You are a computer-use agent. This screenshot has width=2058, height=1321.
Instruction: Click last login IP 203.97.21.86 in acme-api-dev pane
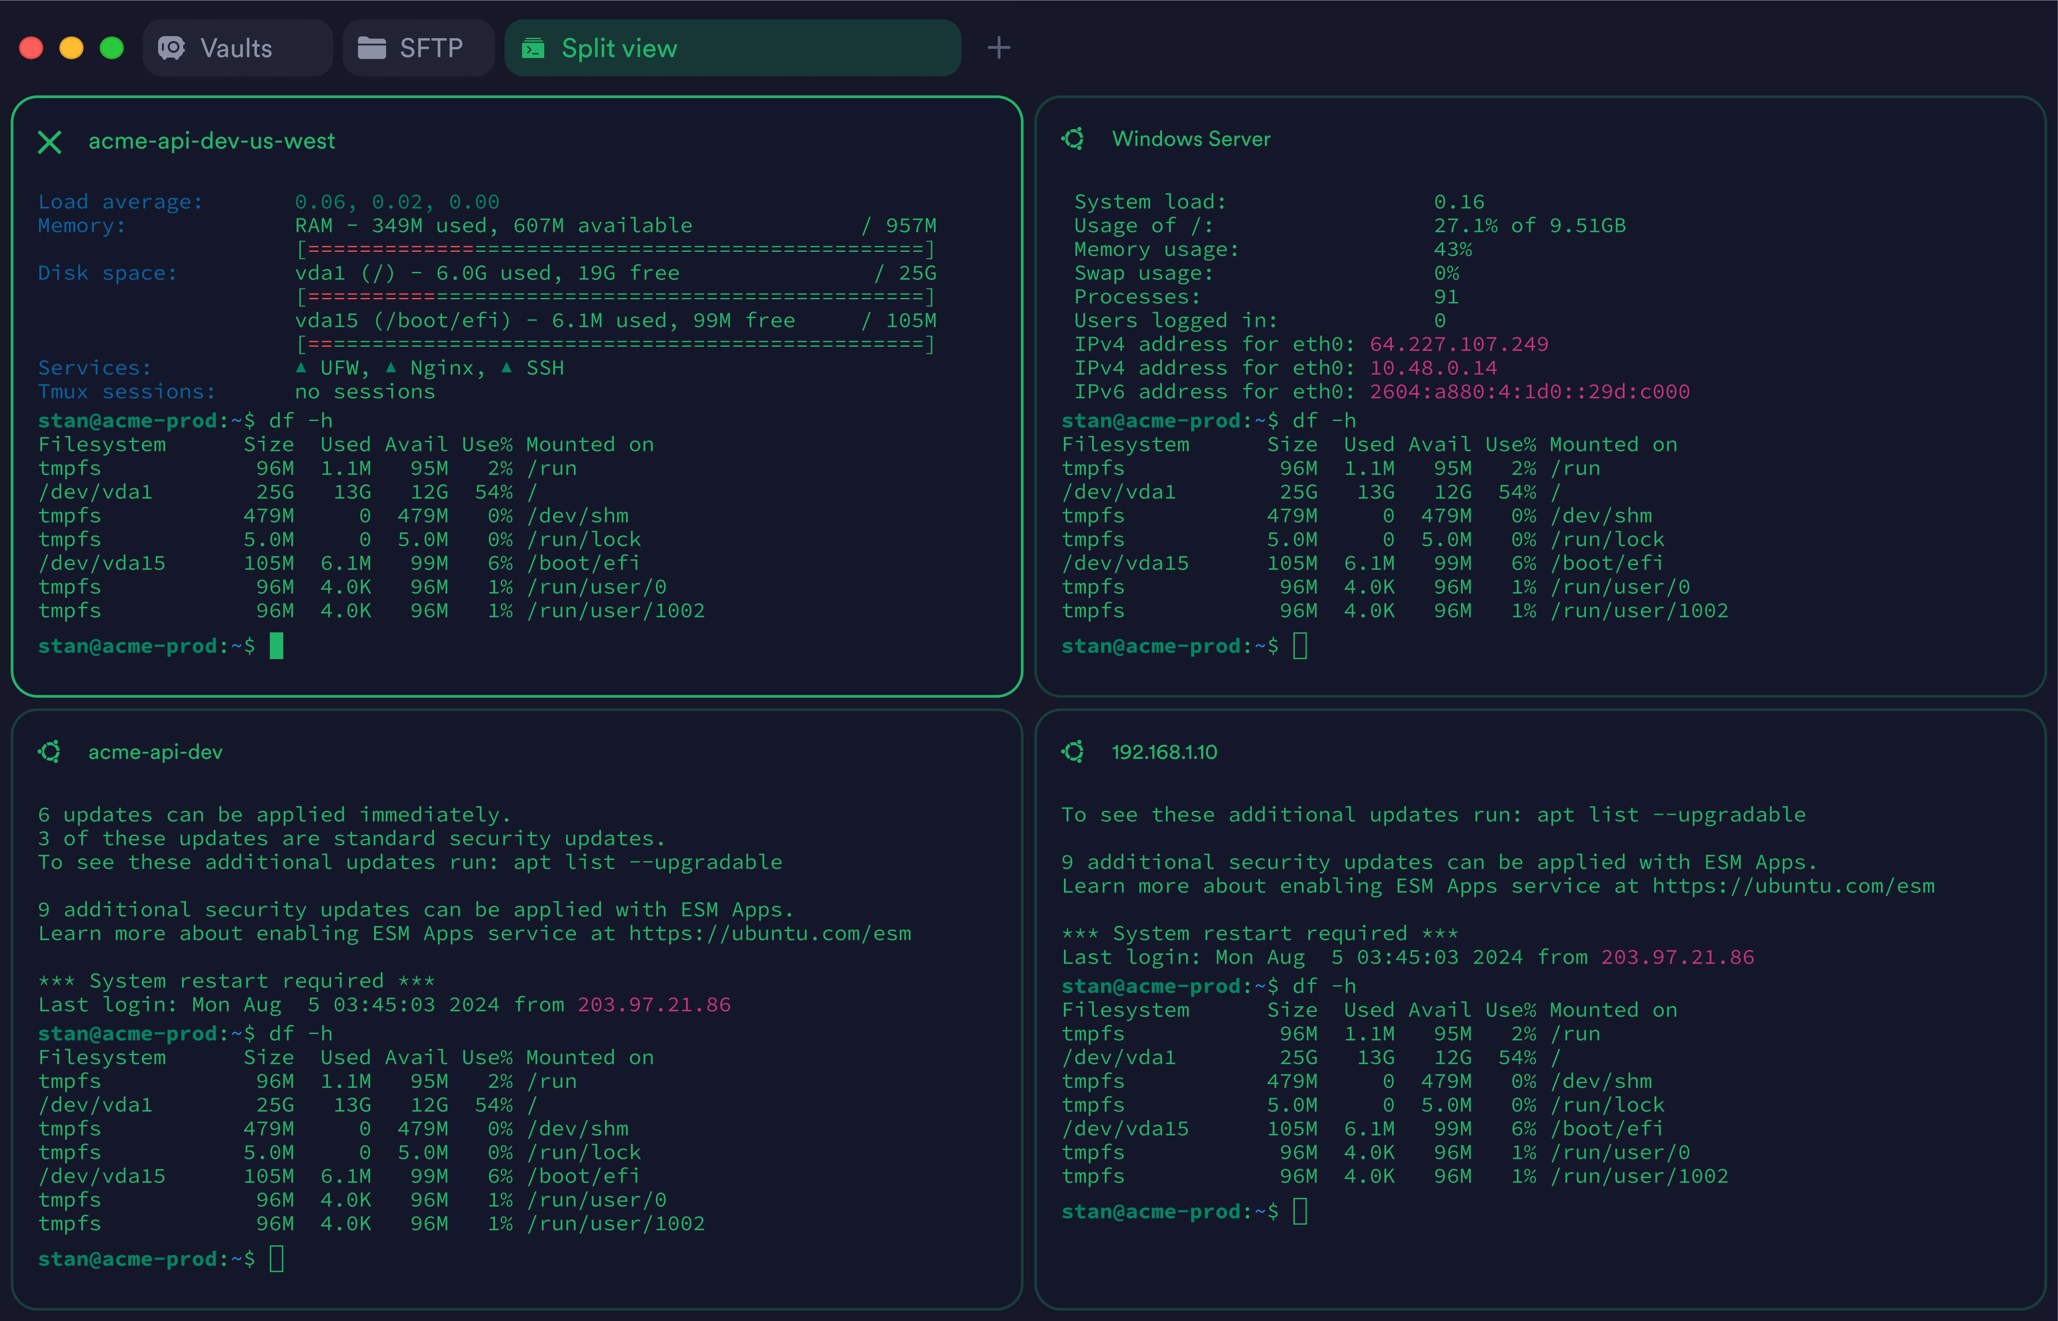point(654,1005)
